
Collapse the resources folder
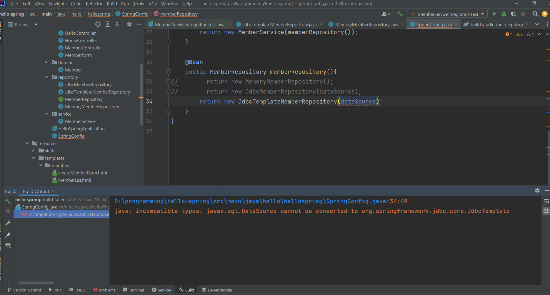(x=27, y=143)
